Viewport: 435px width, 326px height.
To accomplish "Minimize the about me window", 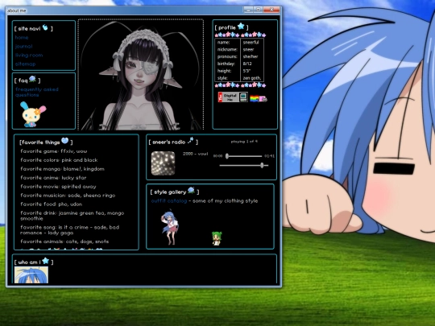I will click(x=248, y=10).
